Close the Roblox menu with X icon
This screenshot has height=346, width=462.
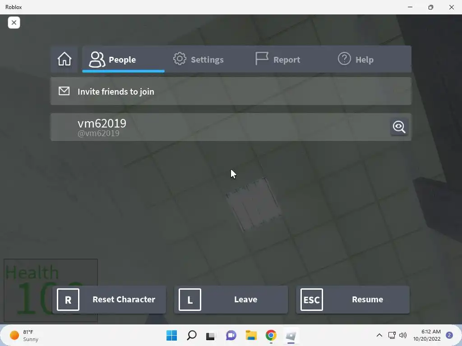(14, 23)
